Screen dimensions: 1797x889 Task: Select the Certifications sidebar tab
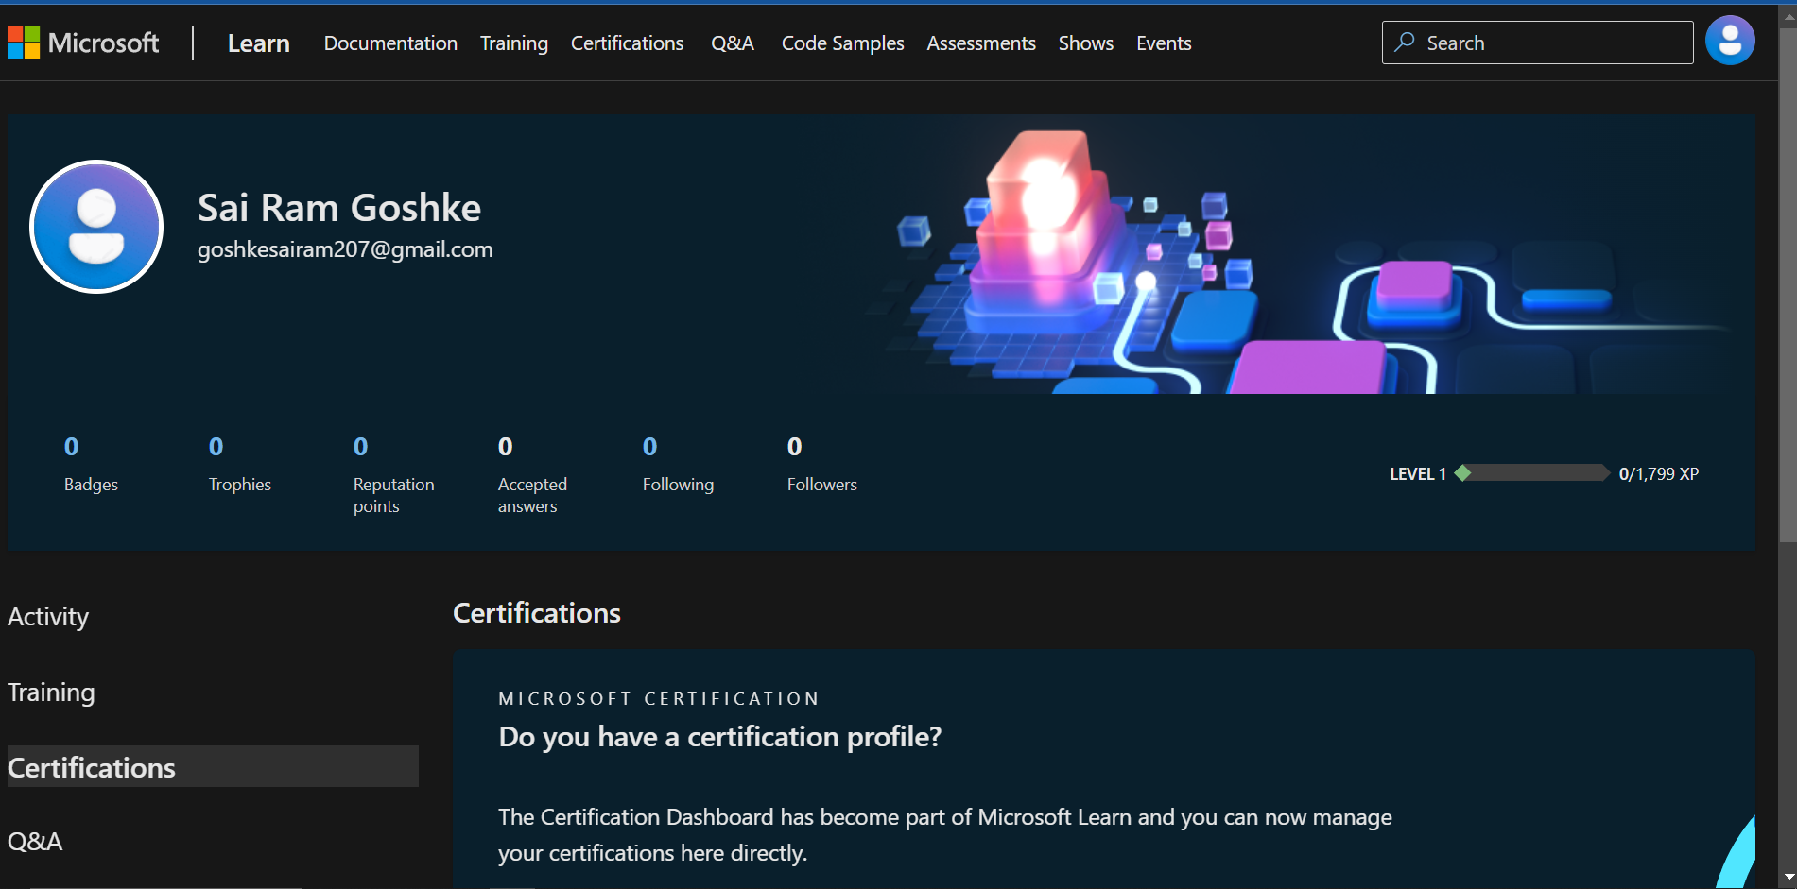click(x=213, y=766)
